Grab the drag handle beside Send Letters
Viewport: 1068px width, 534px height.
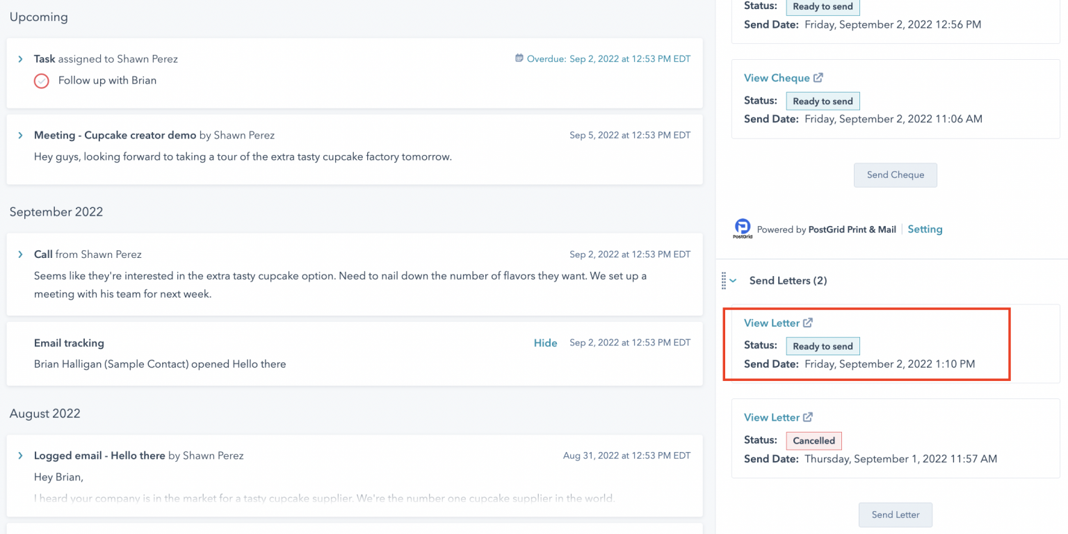pos(724,281)
